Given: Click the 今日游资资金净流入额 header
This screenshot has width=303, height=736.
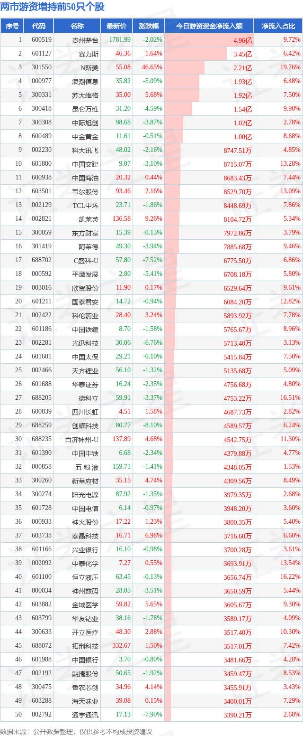Looking at the screenshot, I should coord(209,26).
